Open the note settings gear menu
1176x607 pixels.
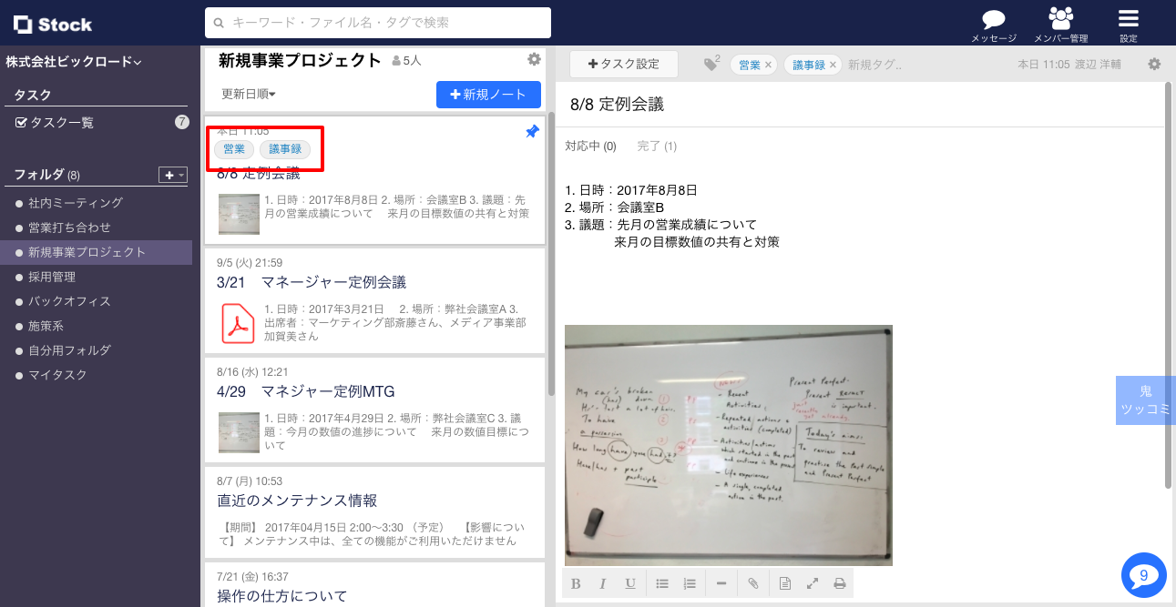pos(1154,65)
